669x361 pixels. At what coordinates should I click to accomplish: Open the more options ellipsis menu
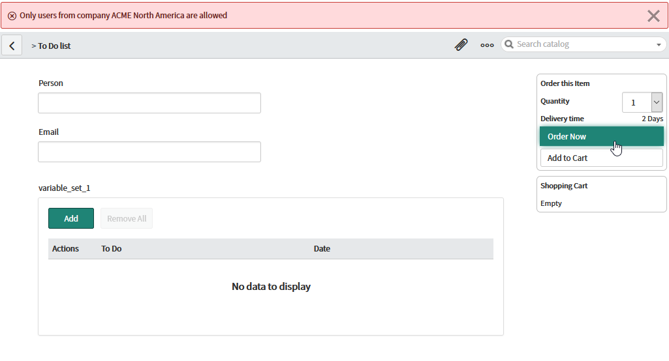click(x=487, y=45)
